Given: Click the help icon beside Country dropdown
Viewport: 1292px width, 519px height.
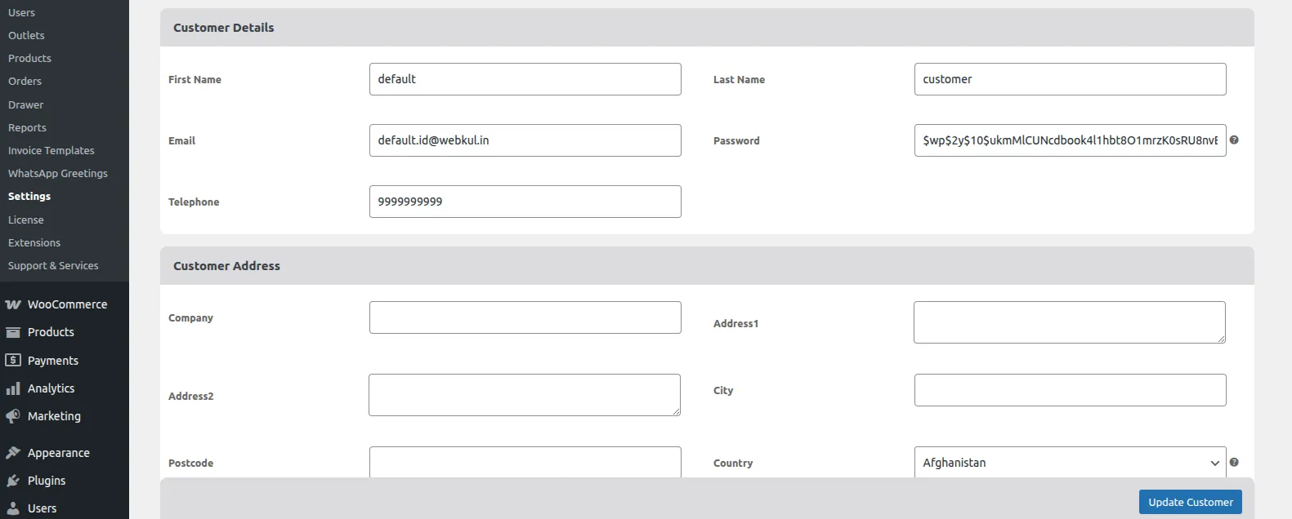Looking at the screenshot, I should pyautogui.click(x=1234, y=463).
